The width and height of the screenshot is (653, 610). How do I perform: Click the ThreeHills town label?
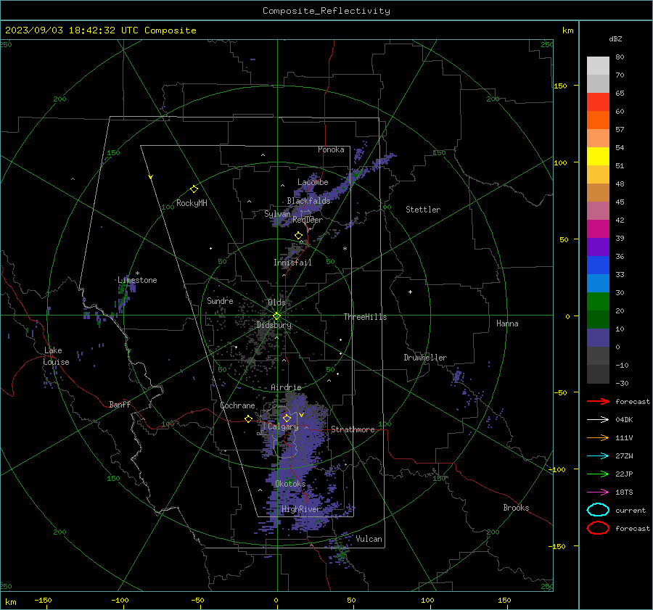[x=365, y=317]
